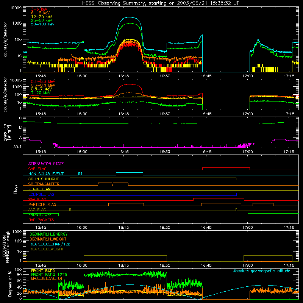This screenshot has width=303, height=303.
Task: Select the NON_SOLAR_EVENT flag label
Action: point(46,174)
